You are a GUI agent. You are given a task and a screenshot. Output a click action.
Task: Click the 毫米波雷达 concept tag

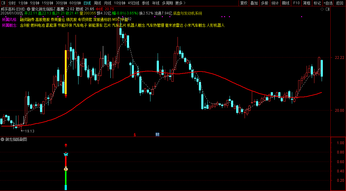(x=174, y=25)
